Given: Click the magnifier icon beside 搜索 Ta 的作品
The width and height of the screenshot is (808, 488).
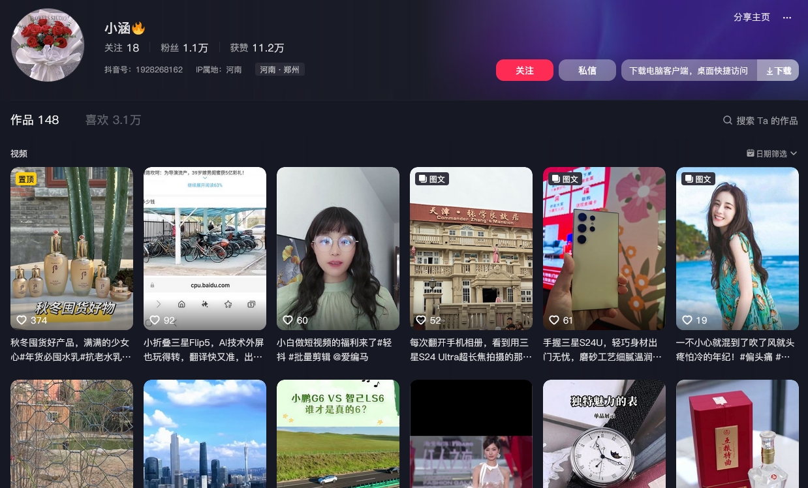Looking at the screenshot, I should (728, 121).
